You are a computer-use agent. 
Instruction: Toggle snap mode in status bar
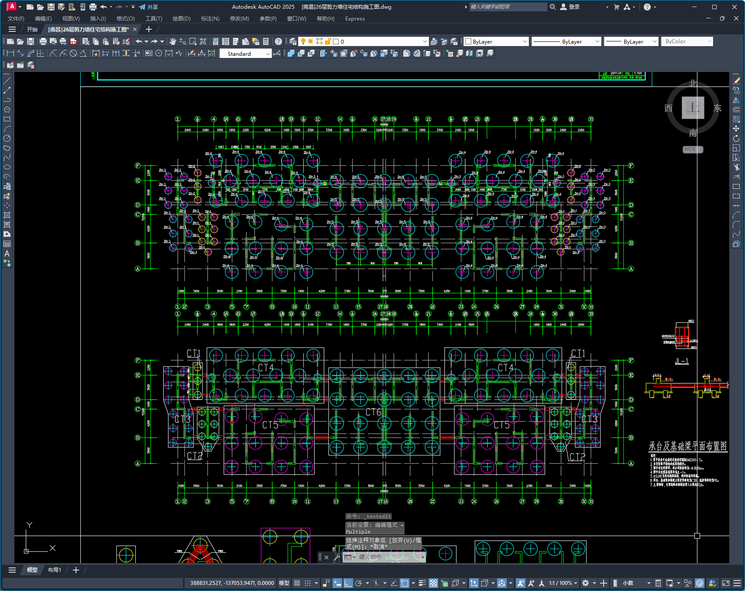[x=308, y=583]
